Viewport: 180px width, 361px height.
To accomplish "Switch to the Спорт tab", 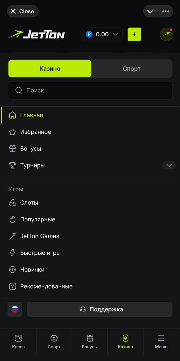I will tap(131, 69).
